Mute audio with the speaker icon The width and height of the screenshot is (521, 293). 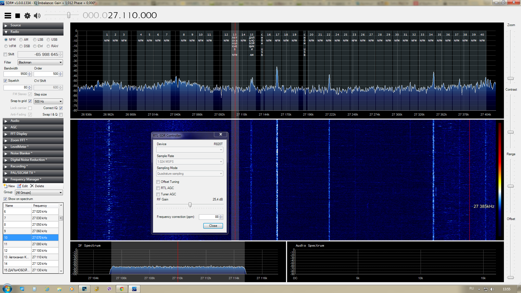[37, 16]
